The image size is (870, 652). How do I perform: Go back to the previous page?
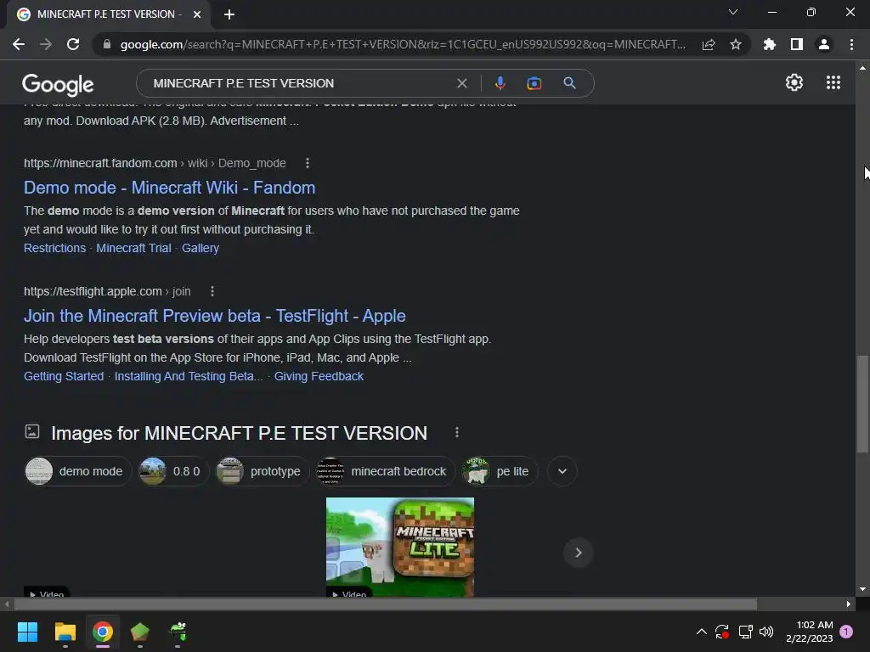tap(19, 44)
